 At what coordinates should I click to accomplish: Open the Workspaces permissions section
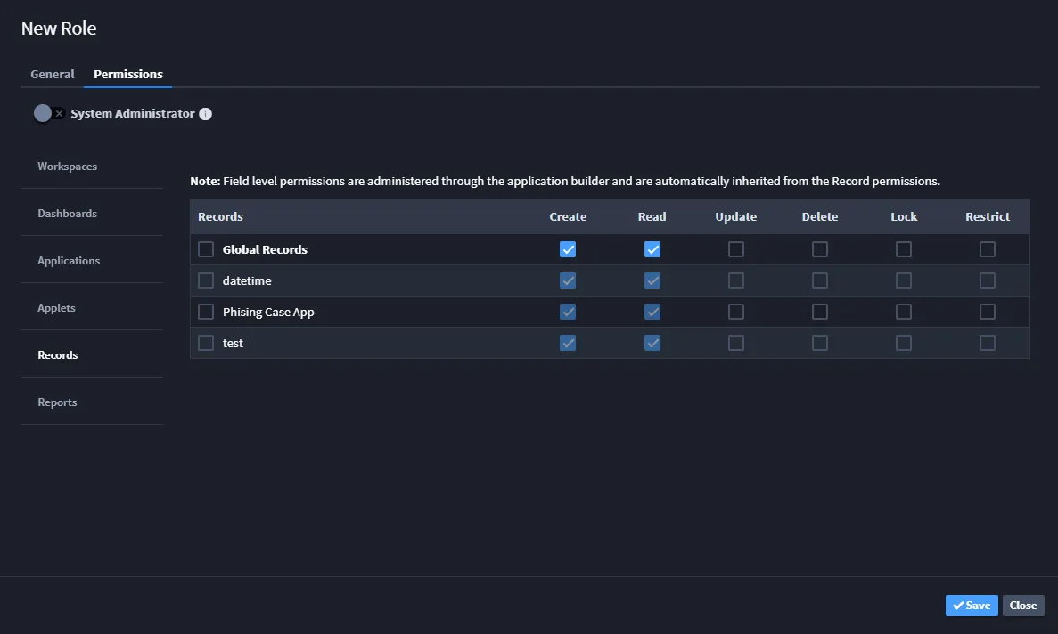[92, 167]
